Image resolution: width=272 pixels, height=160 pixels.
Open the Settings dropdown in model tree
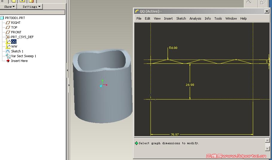pos(31,7)
